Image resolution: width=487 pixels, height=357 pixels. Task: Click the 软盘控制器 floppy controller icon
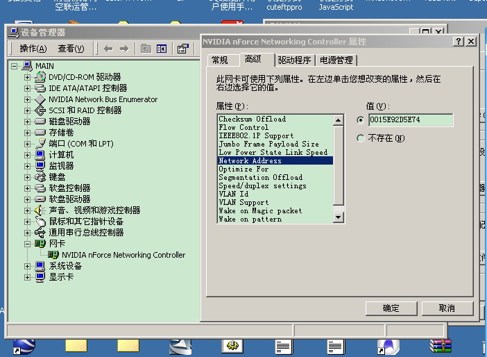(40, 188)
